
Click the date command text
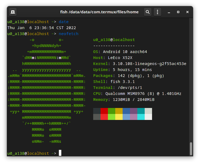tap(63, 22)
